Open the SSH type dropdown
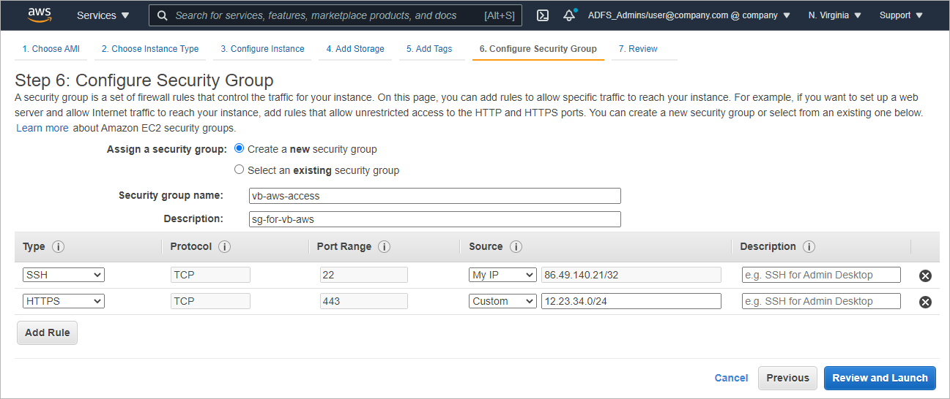This screenshot has width=950, height=399. click(x=64, y=275)
